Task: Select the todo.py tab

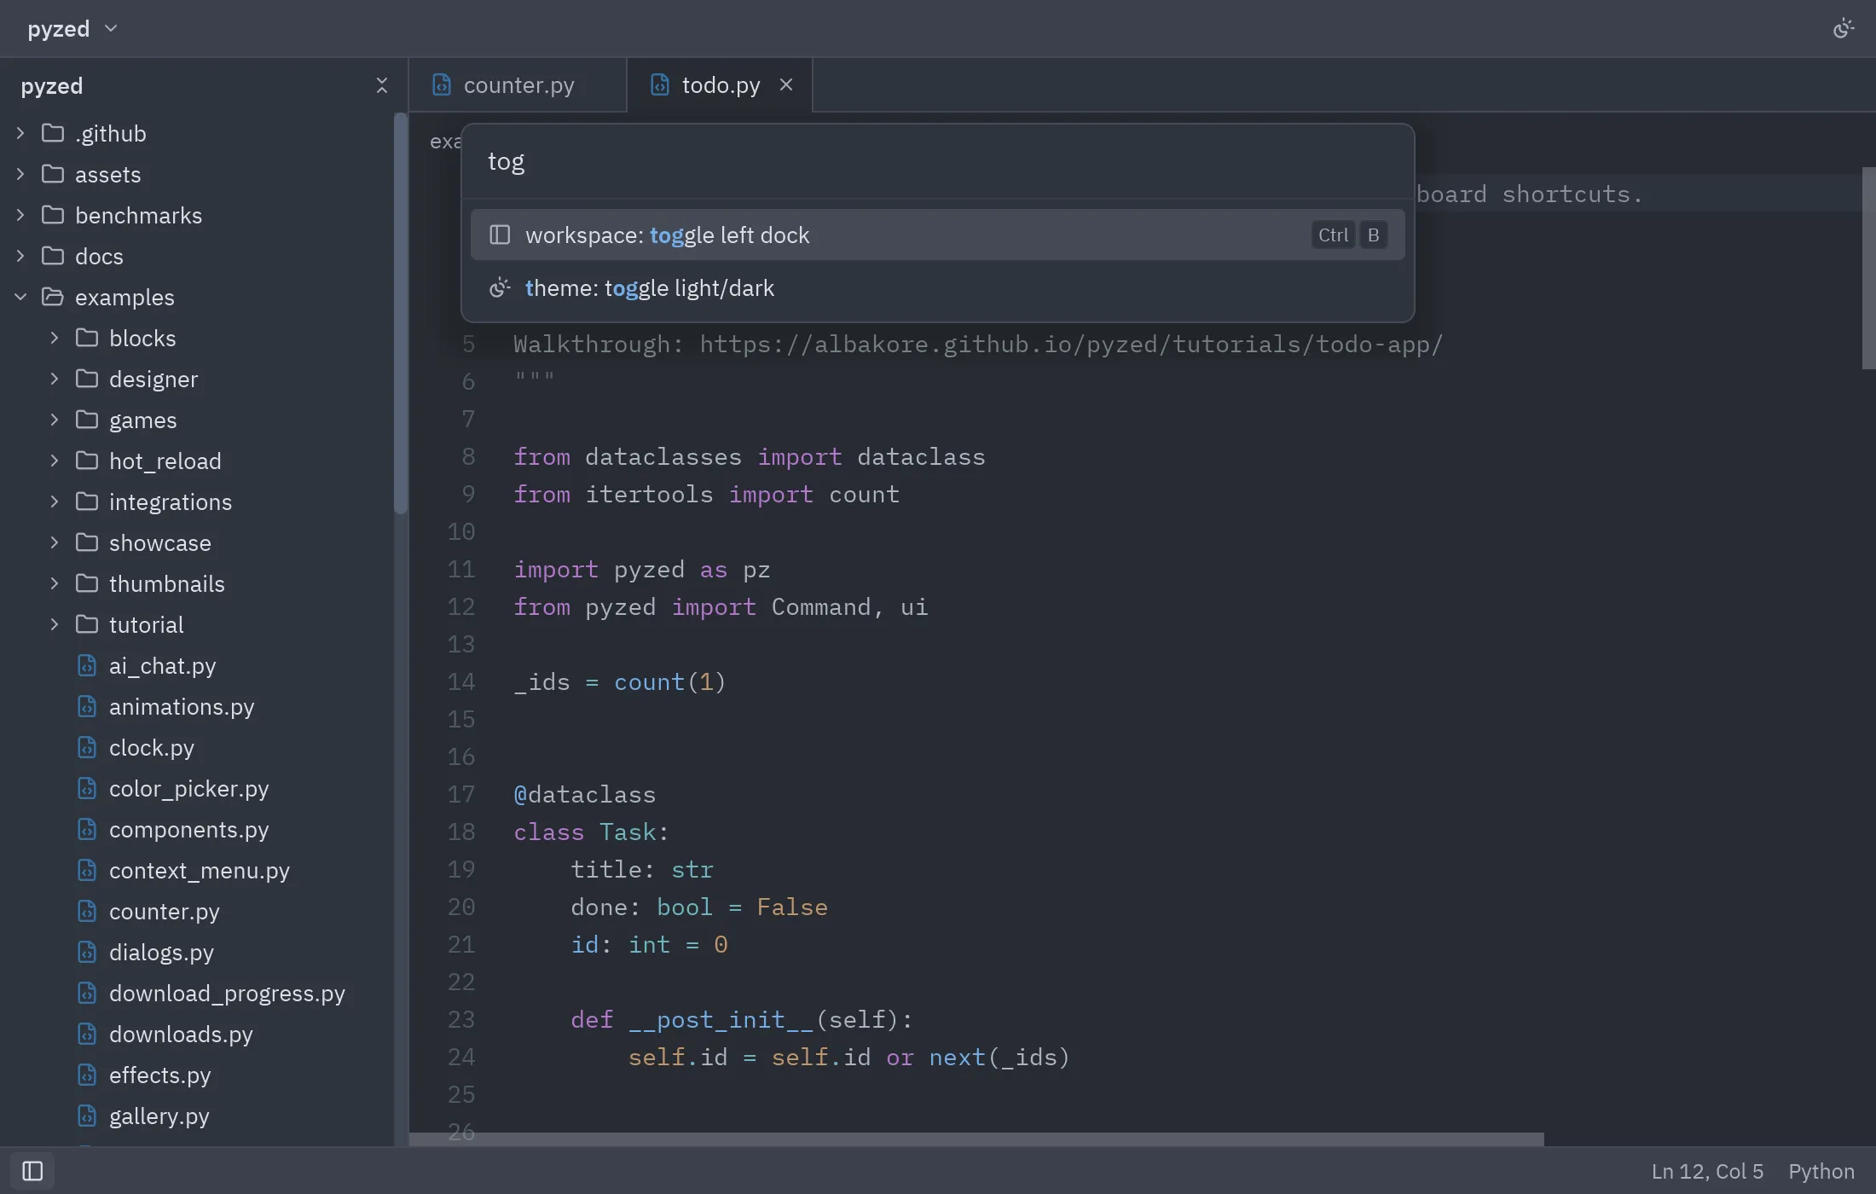Action: [x=720, y=84]
